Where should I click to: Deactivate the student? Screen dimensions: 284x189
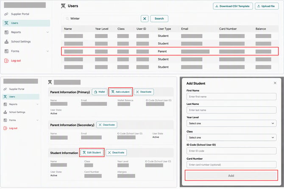coord(116,153)
